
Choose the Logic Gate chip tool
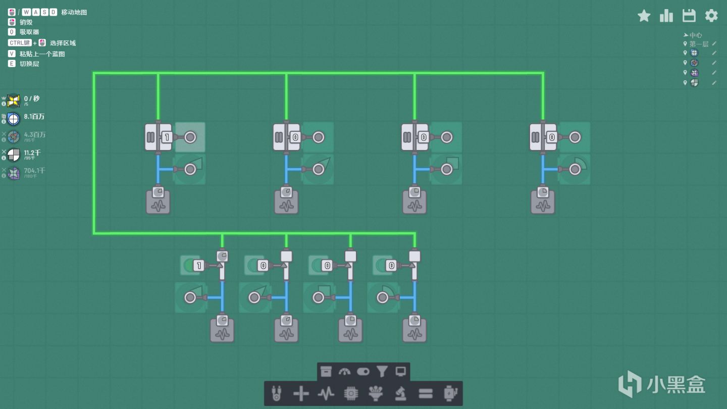pyautogui.click(x=350, y=393)
